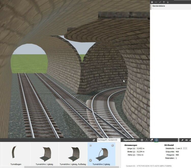The width and height of the screenshot is (191, 168).
Task: Select the Tunnelröhre 1-gleisig model
Action: point(45,154)
